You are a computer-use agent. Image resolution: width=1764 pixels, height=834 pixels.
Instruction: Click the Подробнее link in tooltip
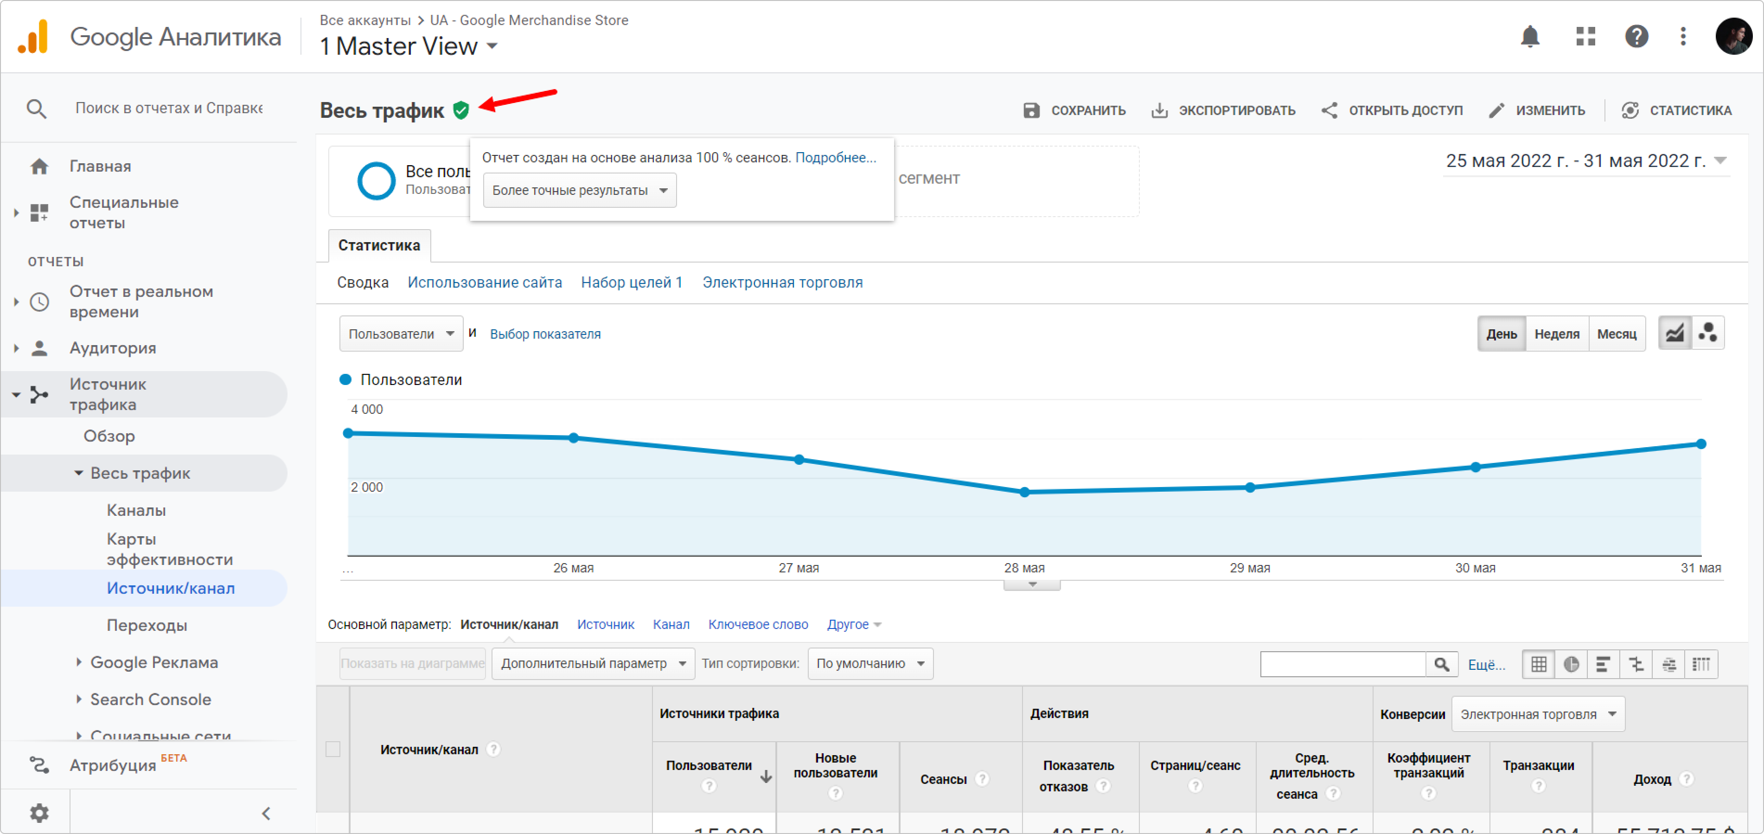[835, 158]
